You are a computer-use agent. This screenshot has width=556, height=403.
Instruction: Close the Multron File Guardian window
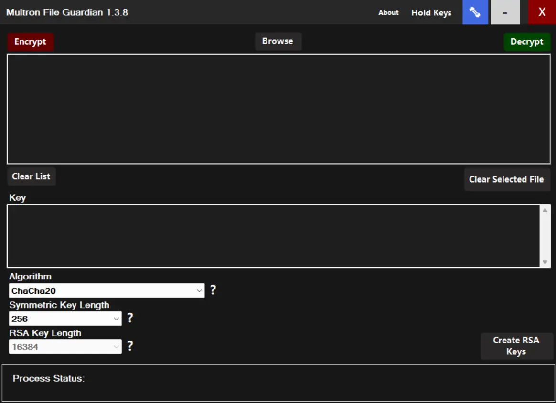tap(542, 12)
